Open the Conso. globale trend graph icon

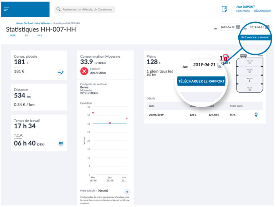click(x=60, y=72)
